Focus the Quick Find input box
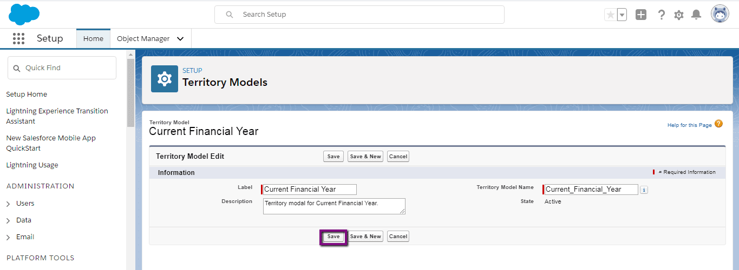The height and width of the screenshot is (270, 739). 62,68
